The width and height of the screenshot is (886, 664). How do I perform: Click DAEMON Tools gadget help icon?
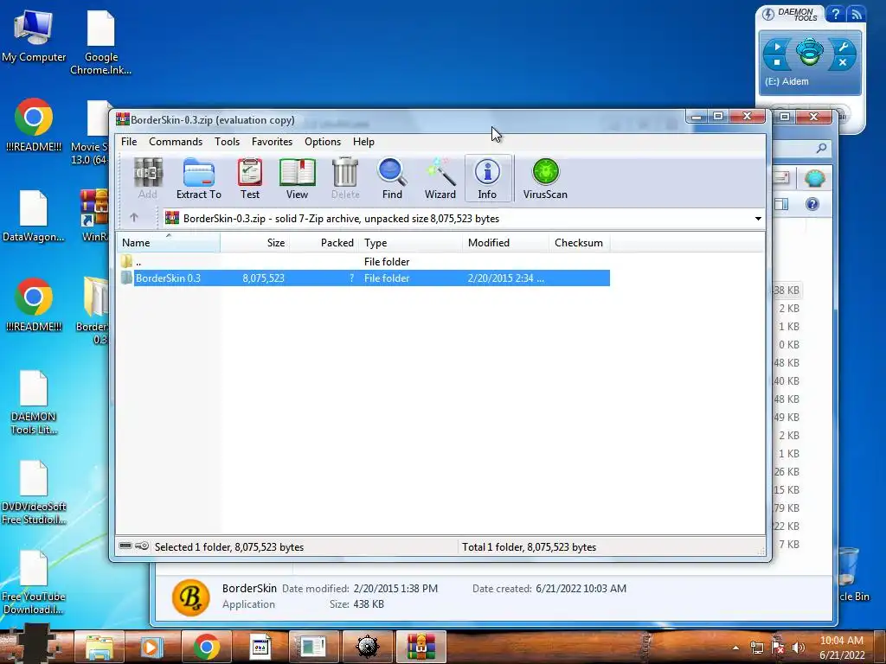(835, 15)
